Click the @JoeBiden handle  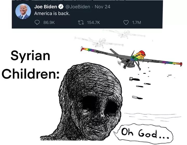[x=78, y=7]
